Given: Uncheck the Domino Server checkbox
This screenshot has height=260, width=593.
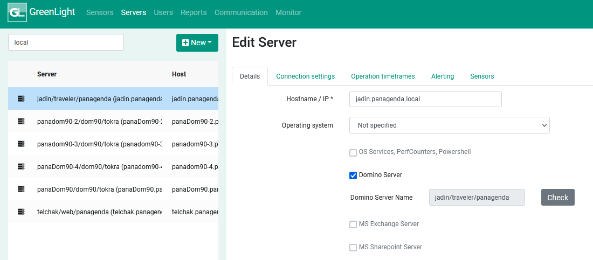Looking at the screenshot, I should point(353,175).
